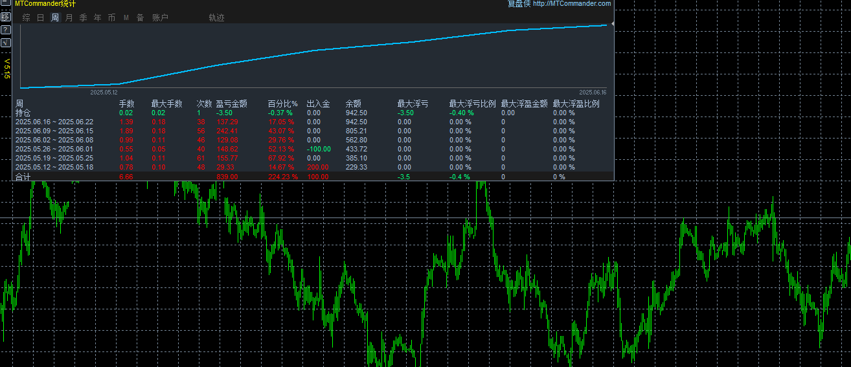851x367 pixels.
Task: Click the total lots value 6.66
Action: pos(126,177)
